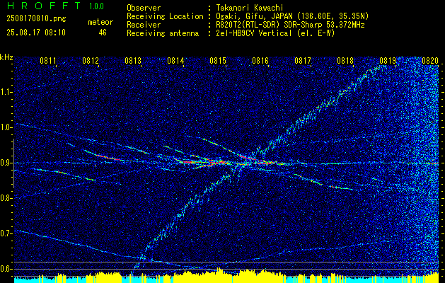Click the 0.8 kHz axis label
Image resolution: width=445 pixels, height=283 pixels.
point(6,198)
